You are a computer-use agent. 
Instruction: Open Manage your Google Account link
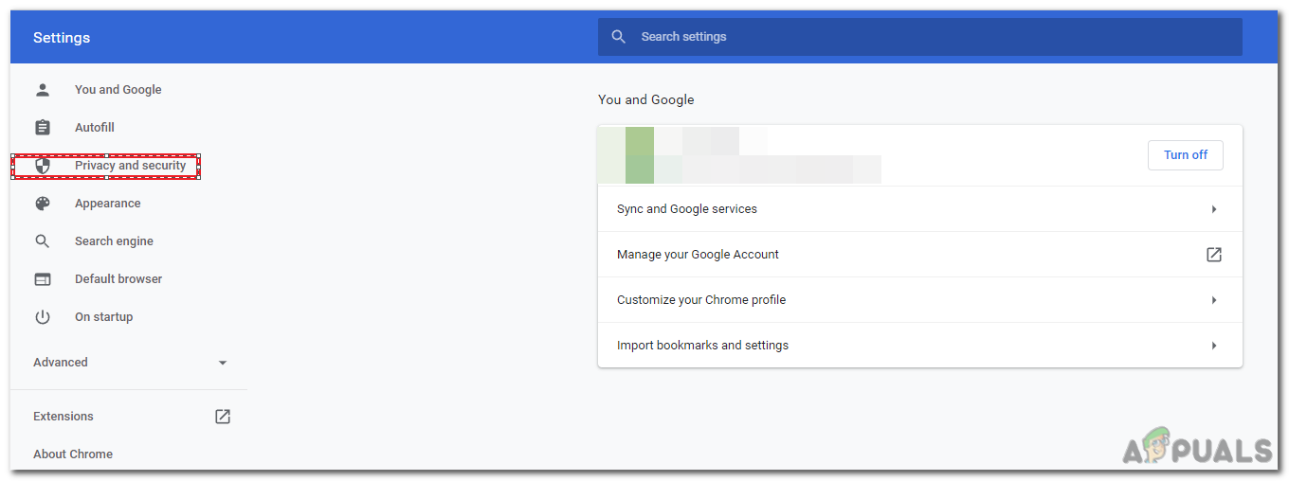698,255
